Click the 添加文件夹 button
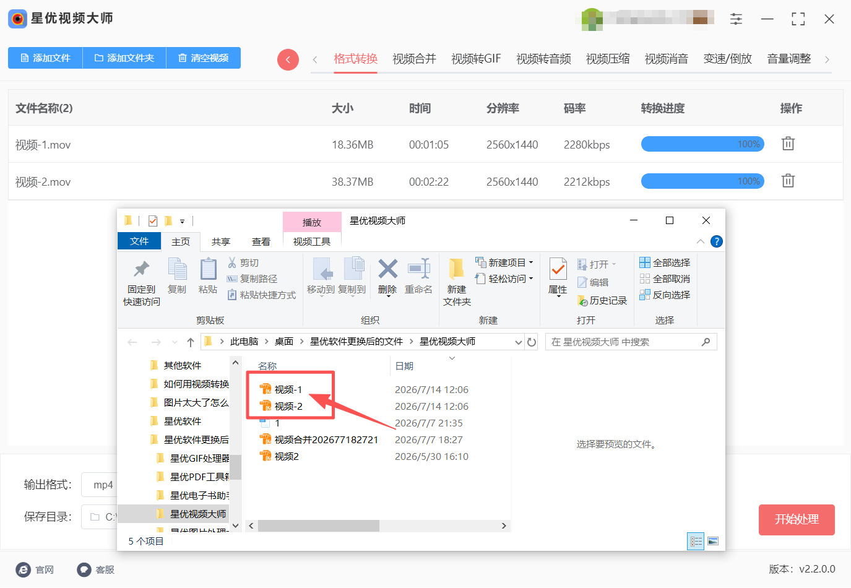 [124, 58]
